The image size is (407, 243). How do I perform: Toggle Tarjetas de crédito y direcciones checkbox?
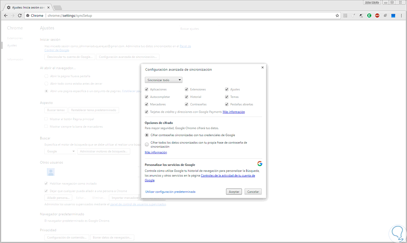click(x=147, y=112)
